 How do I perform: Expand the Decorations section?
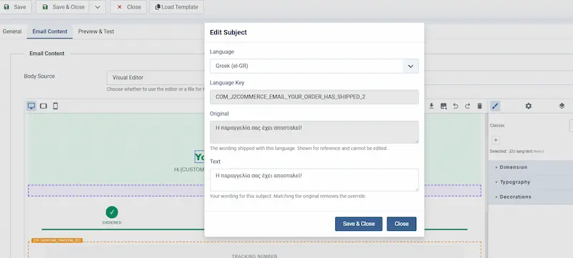point(531,197)
